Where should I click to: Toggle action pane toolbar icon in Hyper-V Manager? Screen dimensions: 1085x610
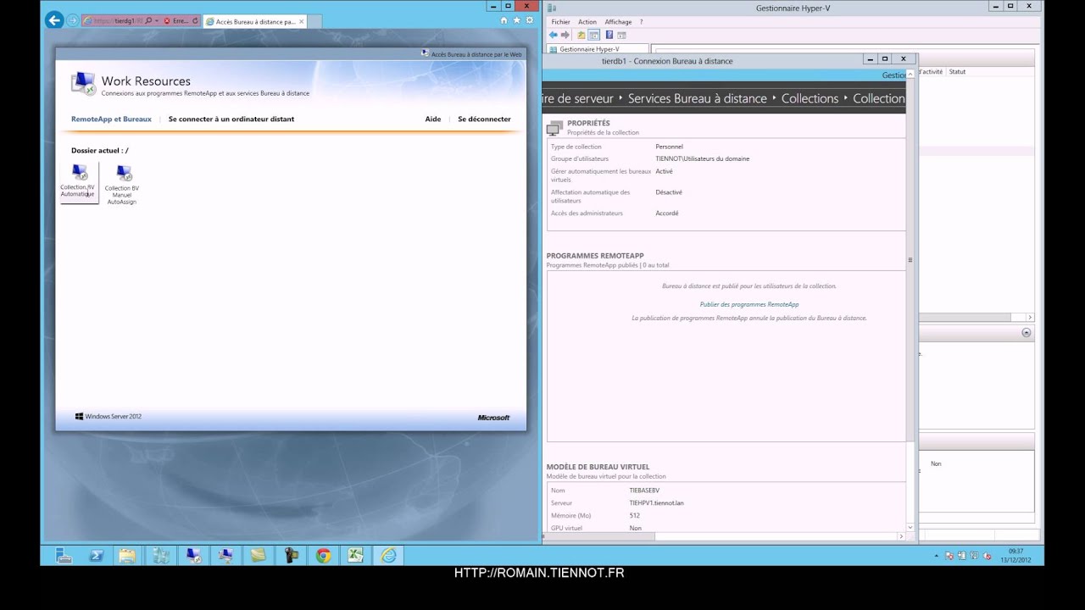click(x=621, y=35)
